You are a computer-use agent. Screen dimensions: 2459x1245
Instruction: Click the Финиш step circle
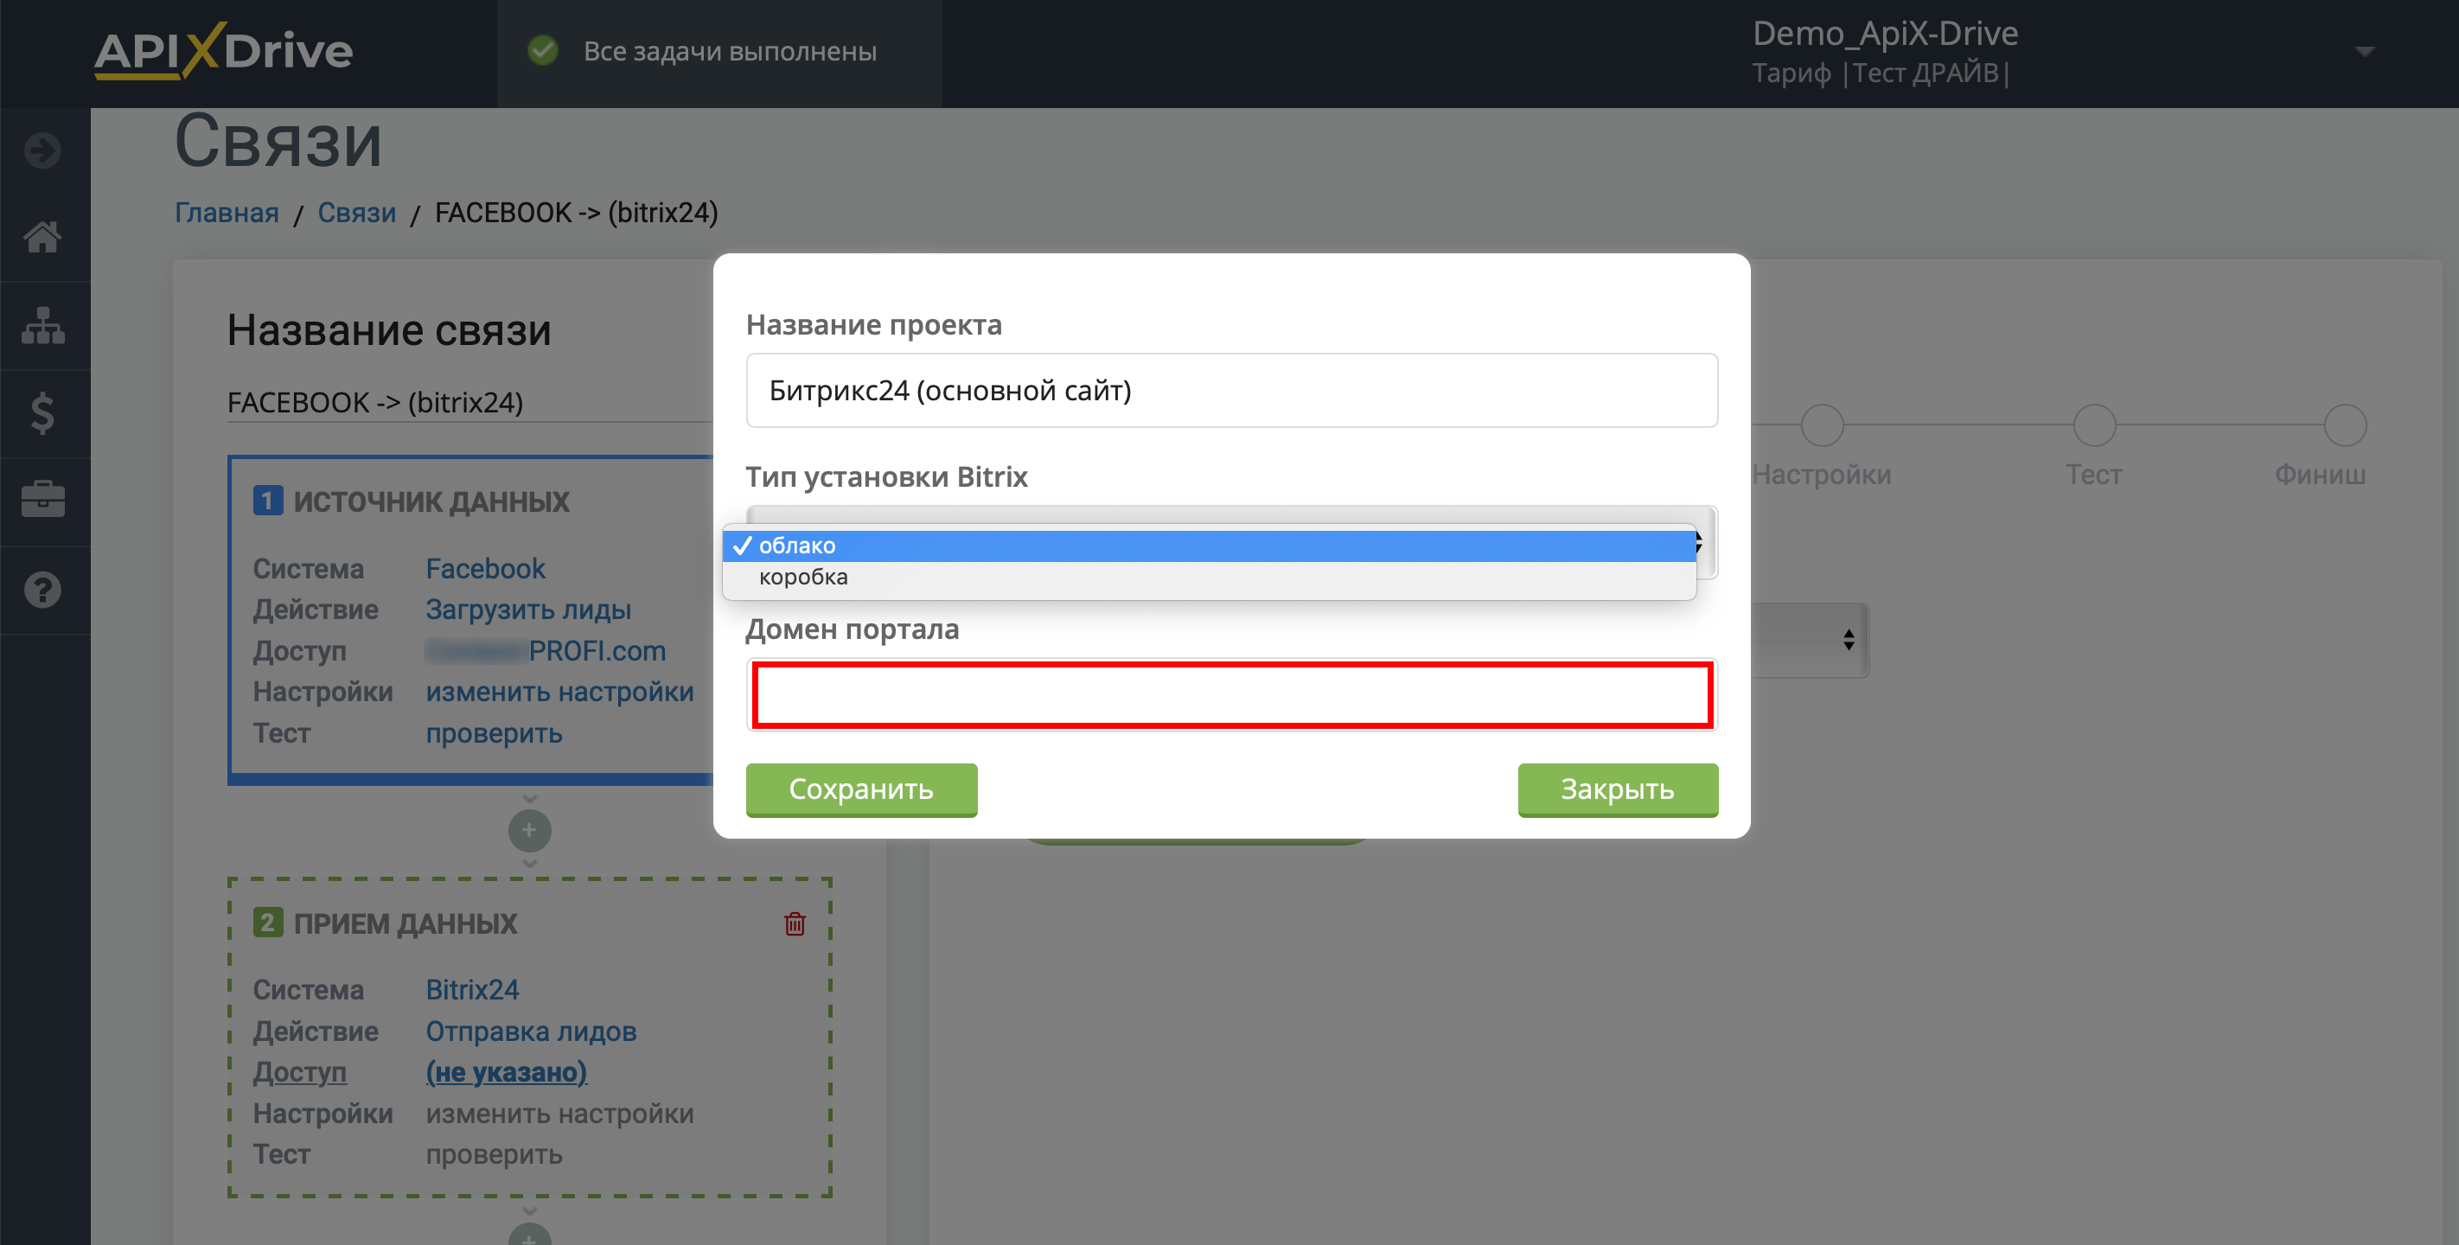point(2345,425)
